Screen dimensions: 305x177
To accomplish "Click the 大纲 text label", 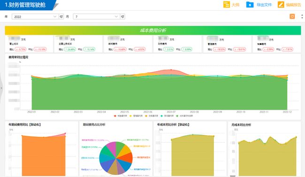I will click(236, 5).
